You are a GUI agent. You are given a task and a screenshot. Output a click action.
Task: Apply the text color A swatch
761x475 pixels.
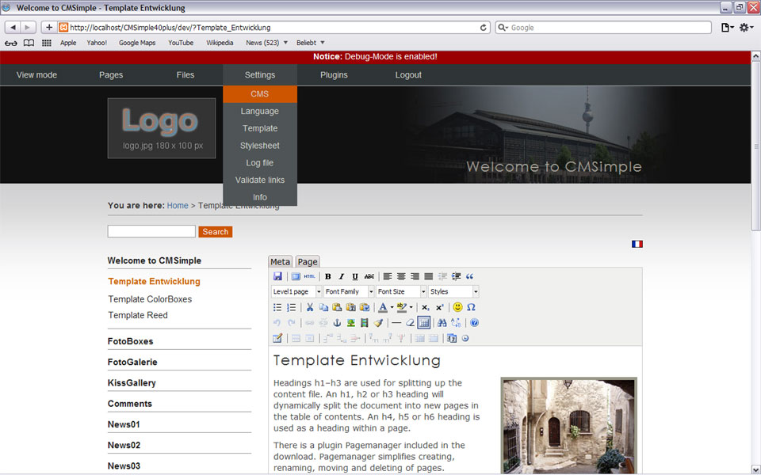pyautogui.click(x=383, y=307)
